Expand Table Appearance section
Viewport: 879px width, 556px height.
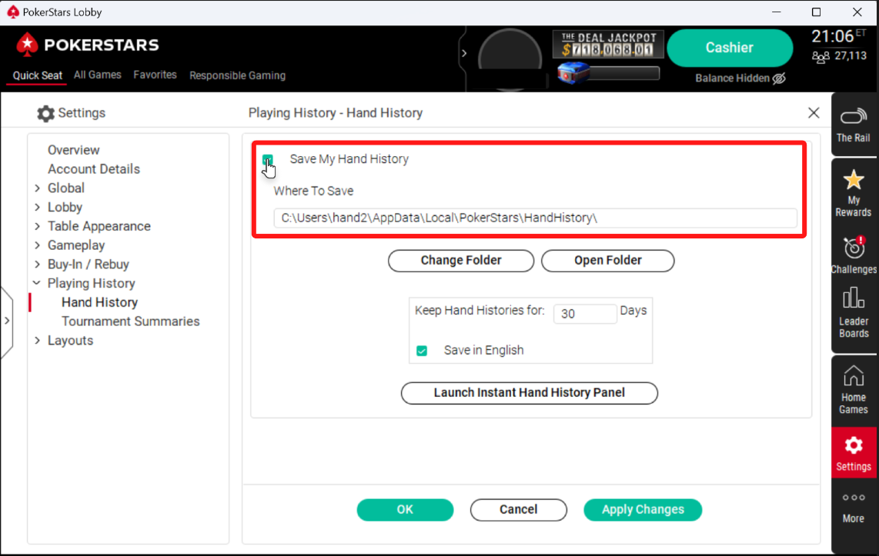pos(37,226)
